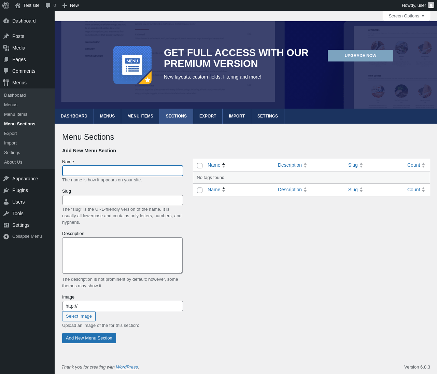Click the Select Image button
This screenshot has height=374, width=437.
tap(79, 316)
